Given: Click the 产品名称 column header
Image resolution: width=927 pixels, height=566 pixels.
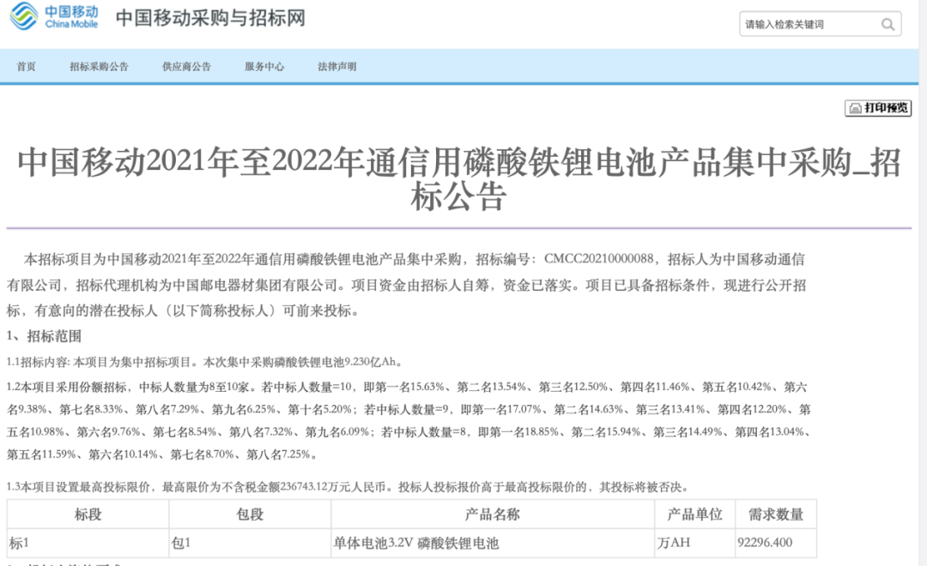Looking at the screenshot, I should point(493,515).
